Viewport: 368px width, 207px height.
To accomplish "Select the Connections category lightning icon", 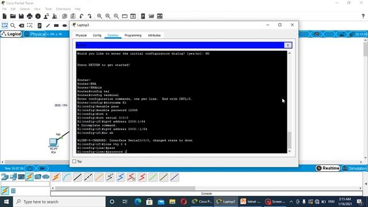I will [x=29, y=177].
